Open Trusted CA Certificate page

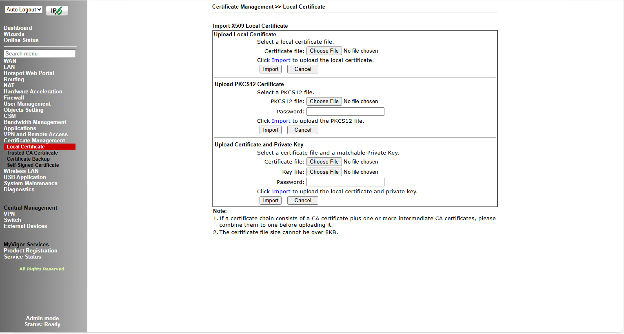coord(32,153)
